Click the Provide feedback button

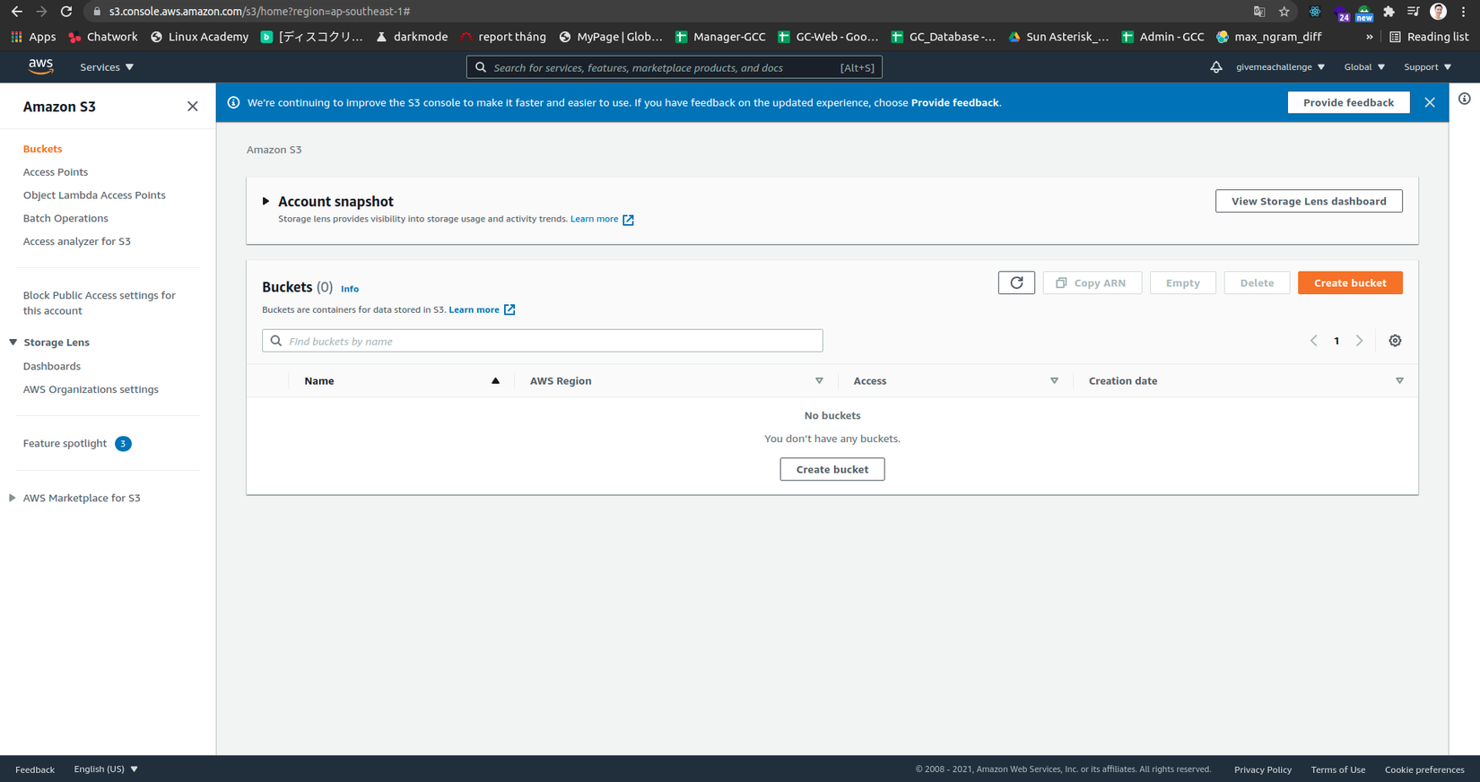[1348, 102]
